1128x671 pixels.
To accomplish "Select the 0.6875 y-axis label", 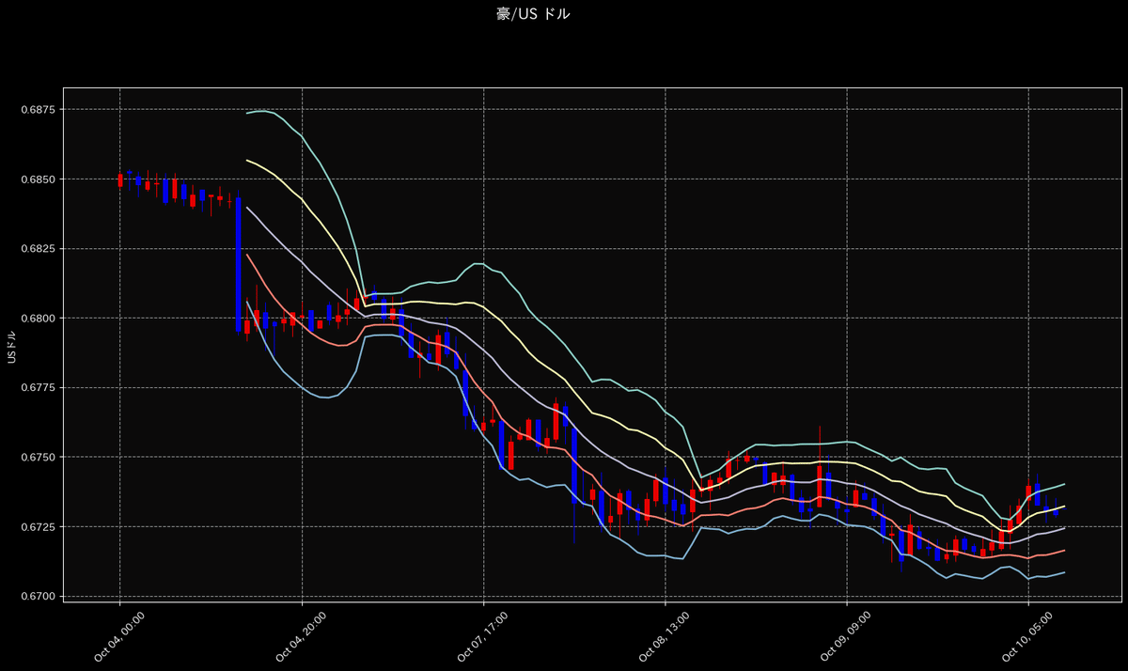I will [x=40, y=110].
